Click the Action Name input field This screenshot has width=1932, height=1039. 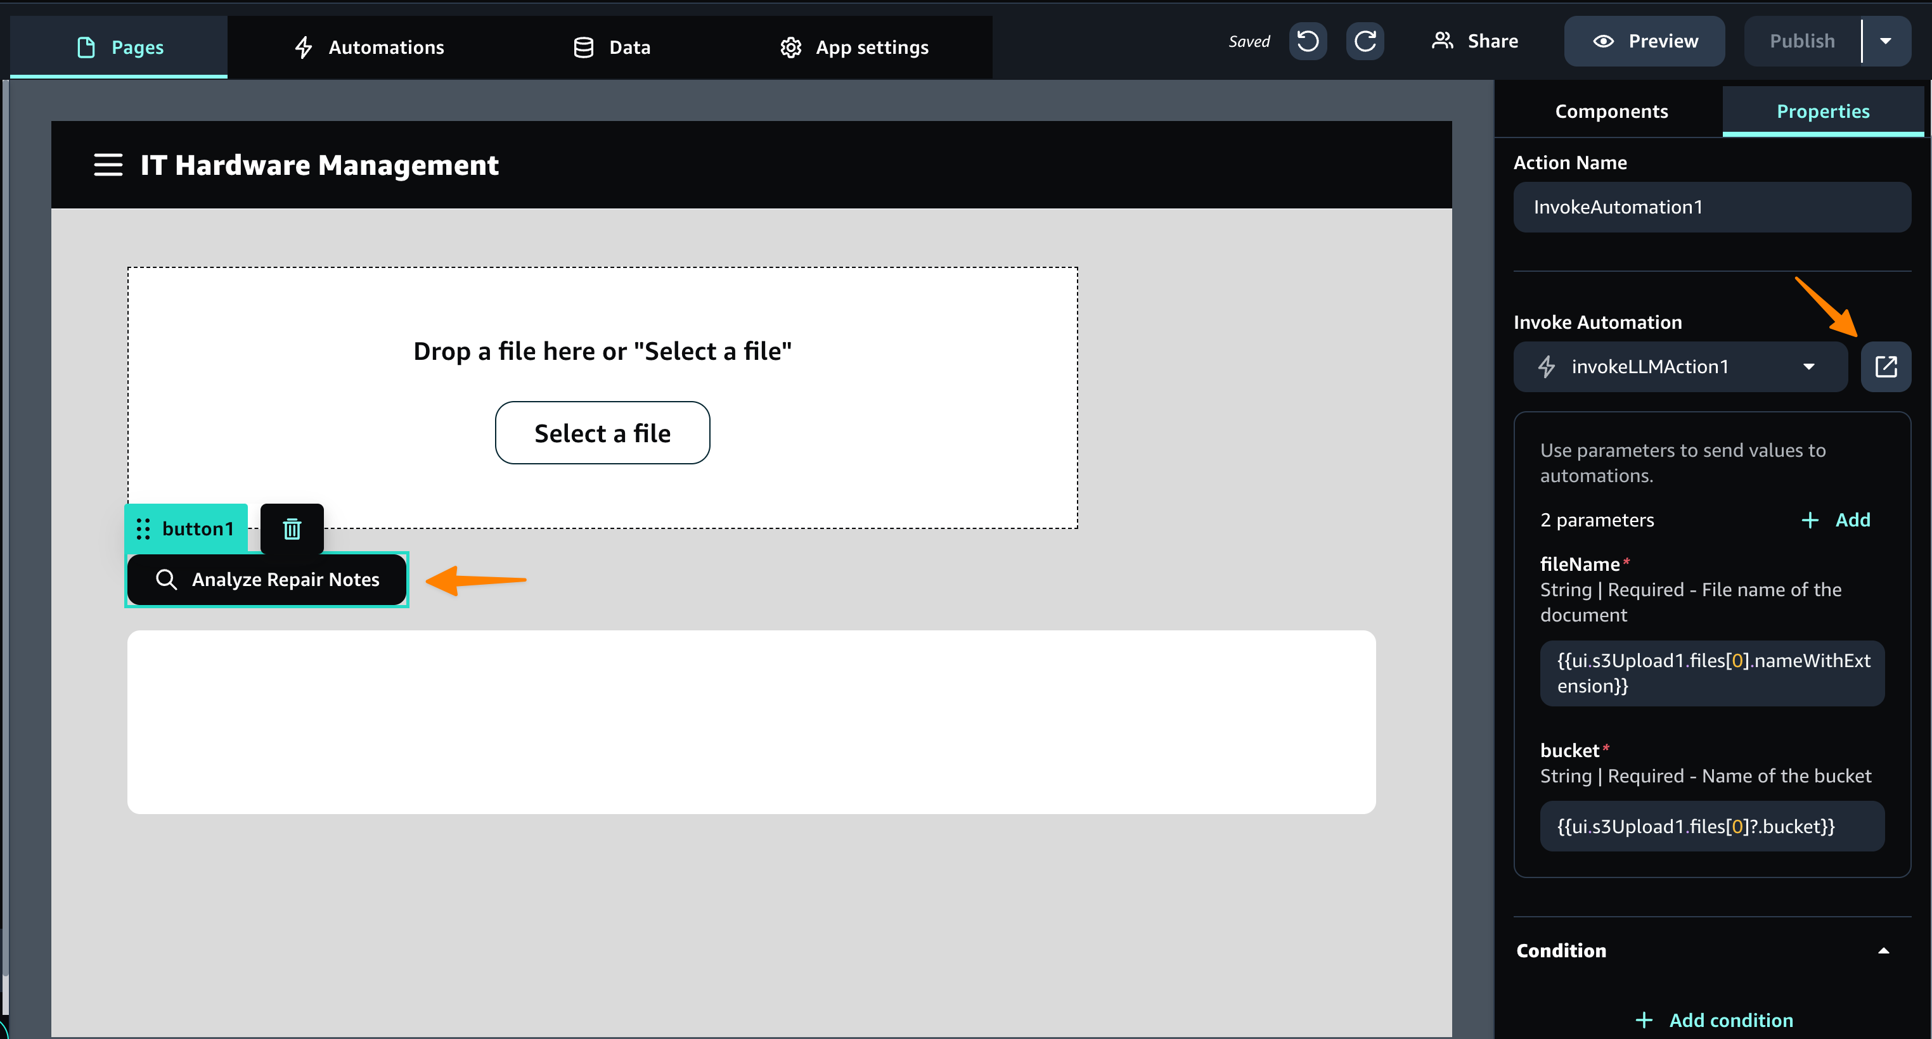pyautogui.click(x=1711, y=207)
